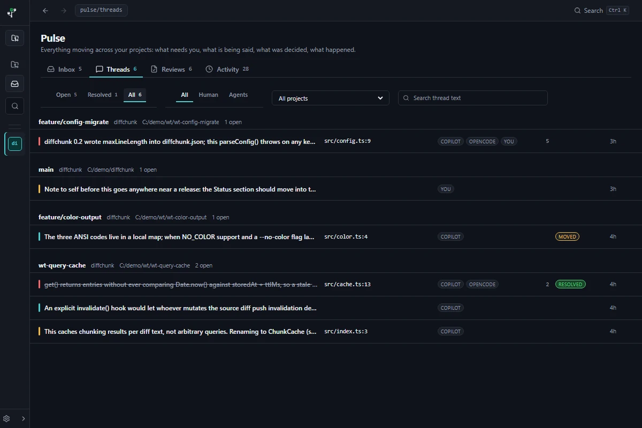Open the second folder icon in sidebar
Viewport: 642px width, 428px height.
15,64
